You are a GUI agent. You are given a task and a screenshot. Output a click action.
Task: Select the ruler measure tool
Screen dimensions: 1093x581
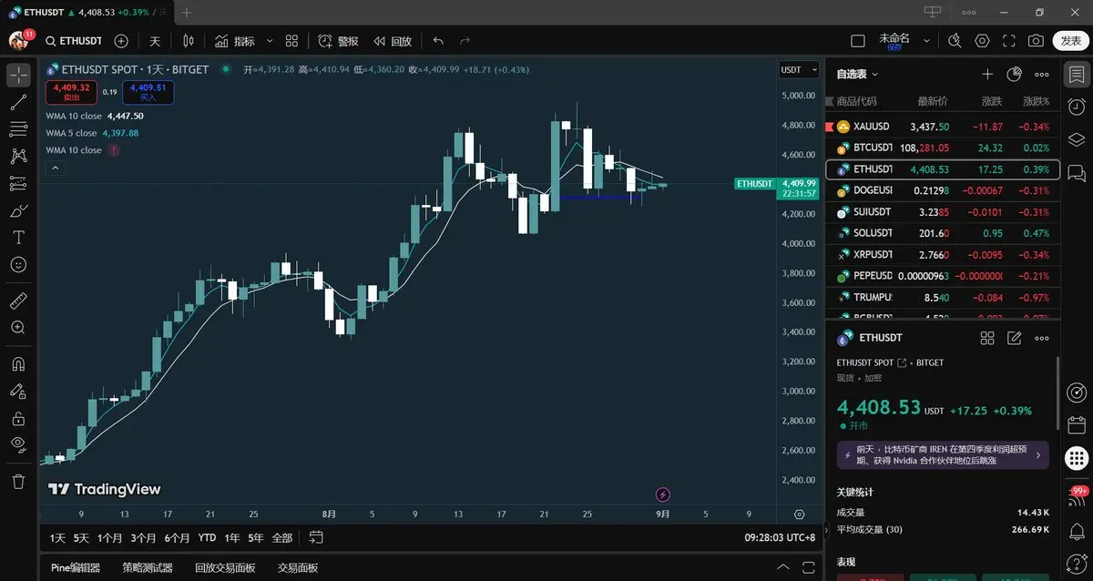(18, 300)
